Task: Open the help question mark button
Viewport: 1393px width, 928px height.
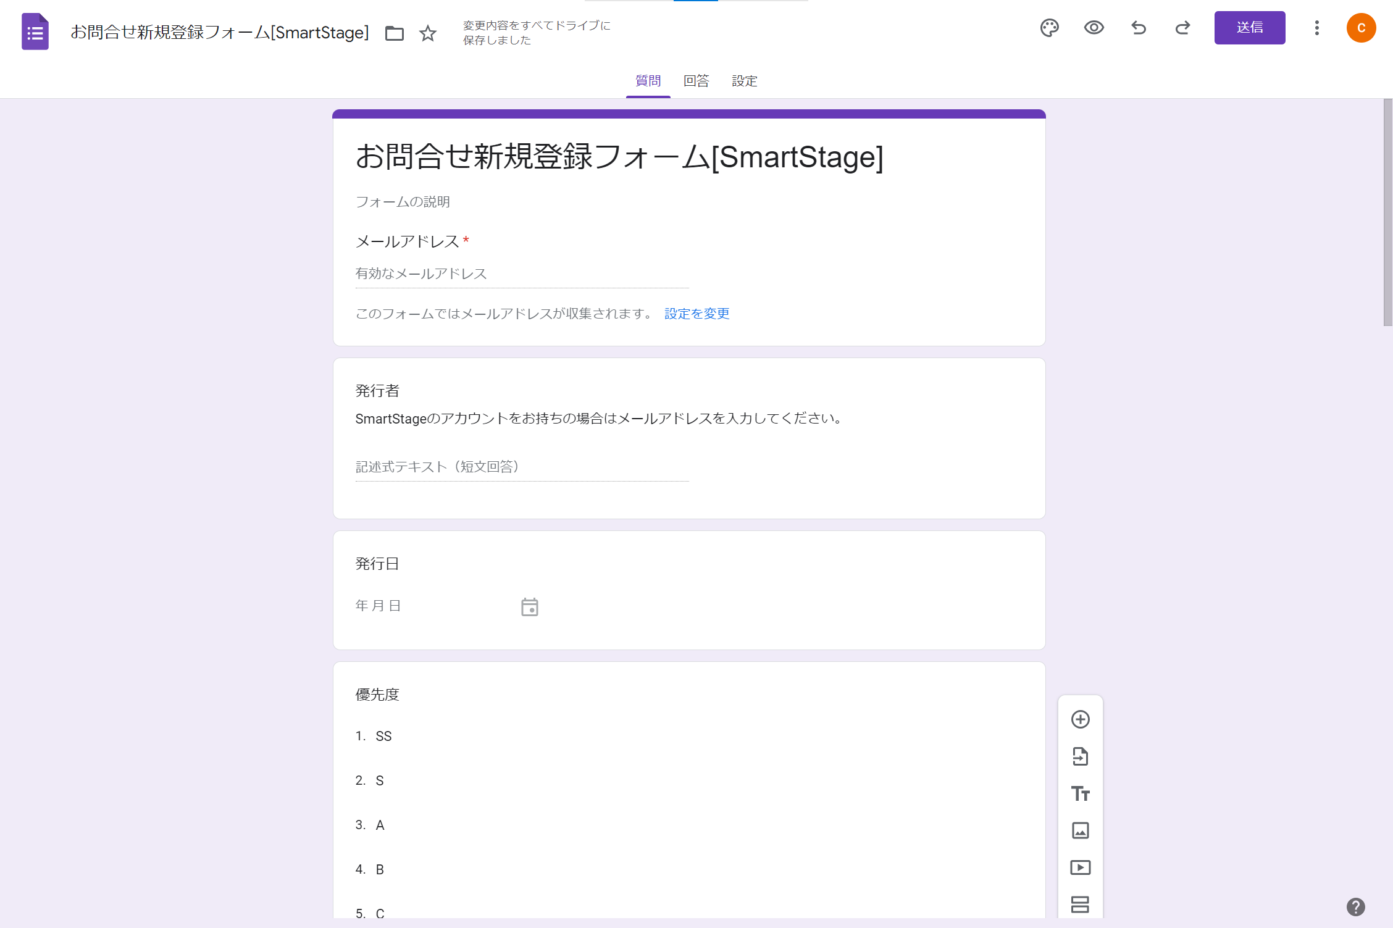Action: (x=1356, y=906)
